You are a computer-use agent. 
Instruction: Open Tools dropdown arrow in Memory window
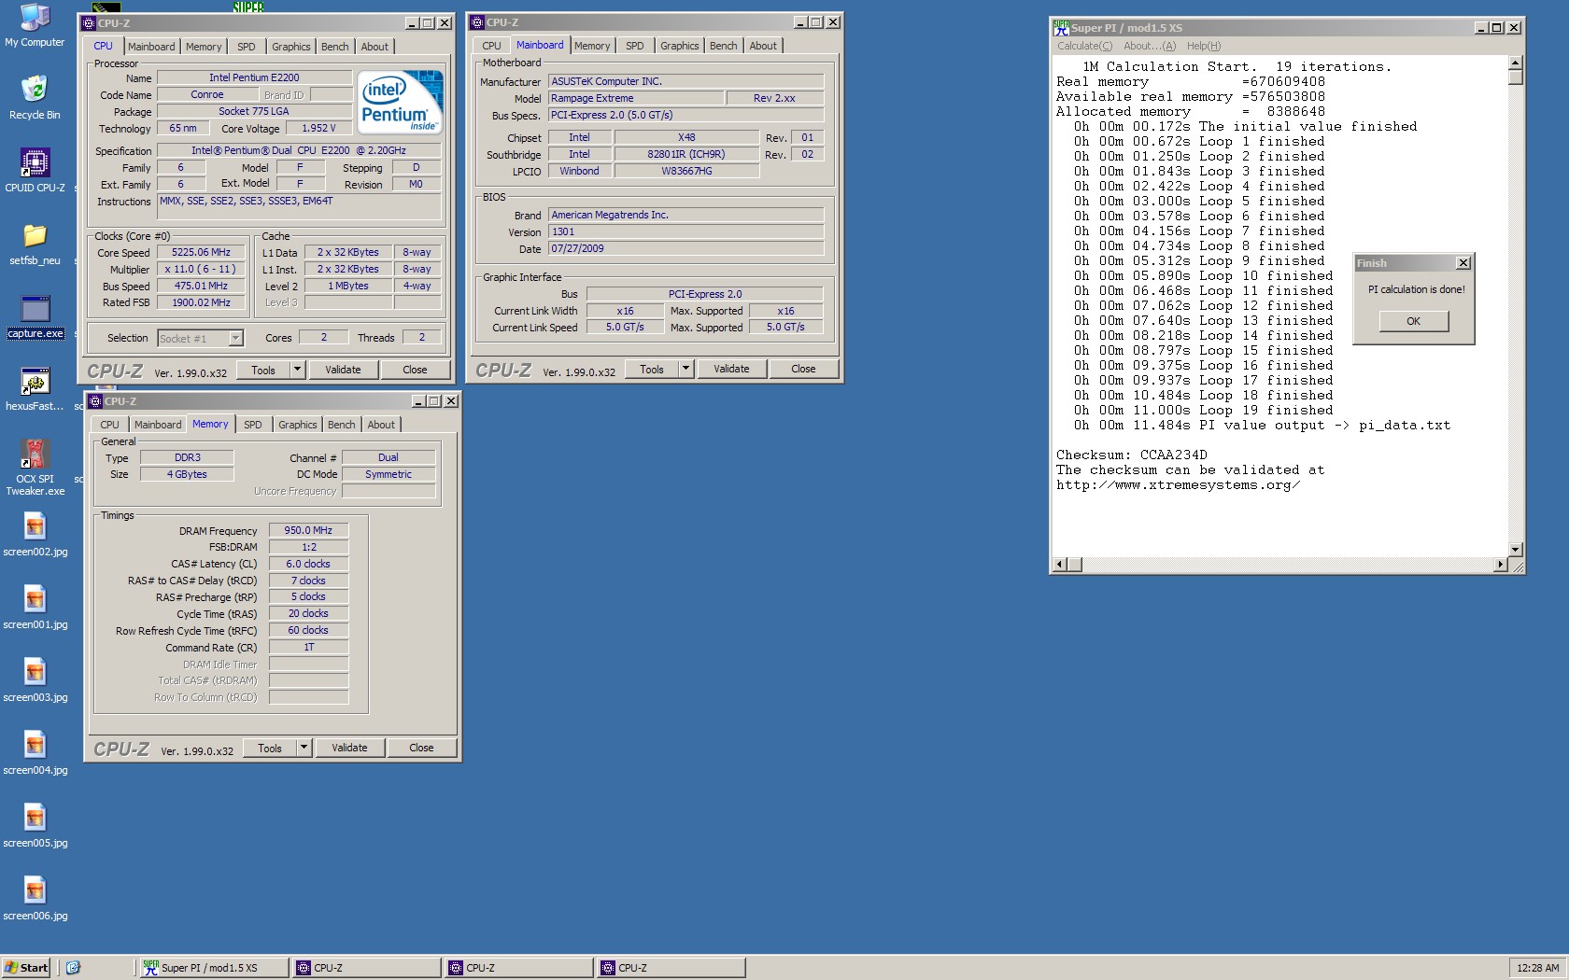pos(304,749)
